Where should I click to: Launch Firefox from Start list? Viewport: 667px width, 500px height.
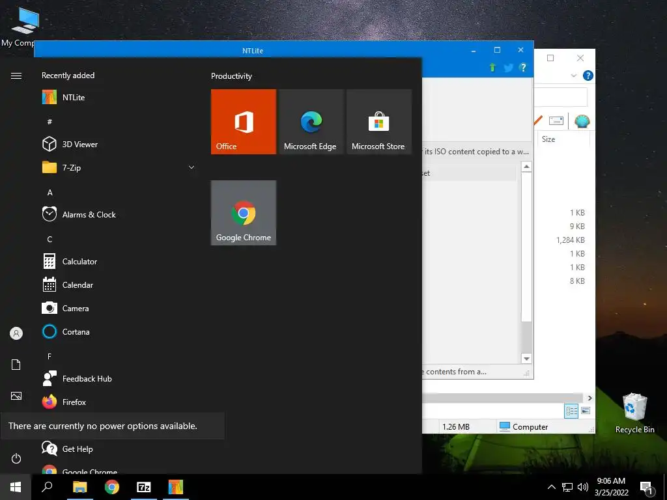pos(119,402)
